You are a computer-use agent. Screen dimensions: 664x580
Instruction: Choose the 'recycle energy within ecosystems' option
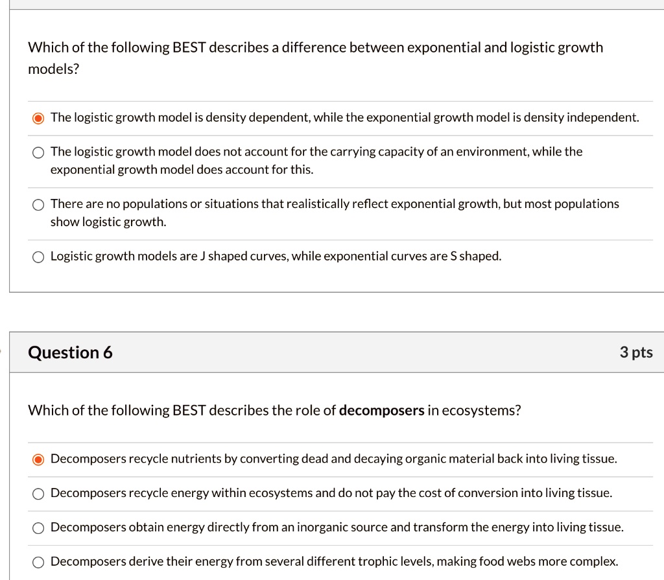pos(38,493)
